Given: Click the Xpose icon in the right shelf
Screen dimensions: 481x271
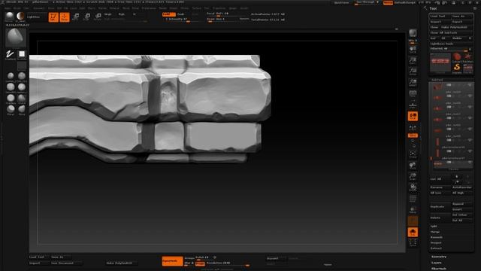Looking at the screenshot, I should pyautogui.click(x=413, y=243).
